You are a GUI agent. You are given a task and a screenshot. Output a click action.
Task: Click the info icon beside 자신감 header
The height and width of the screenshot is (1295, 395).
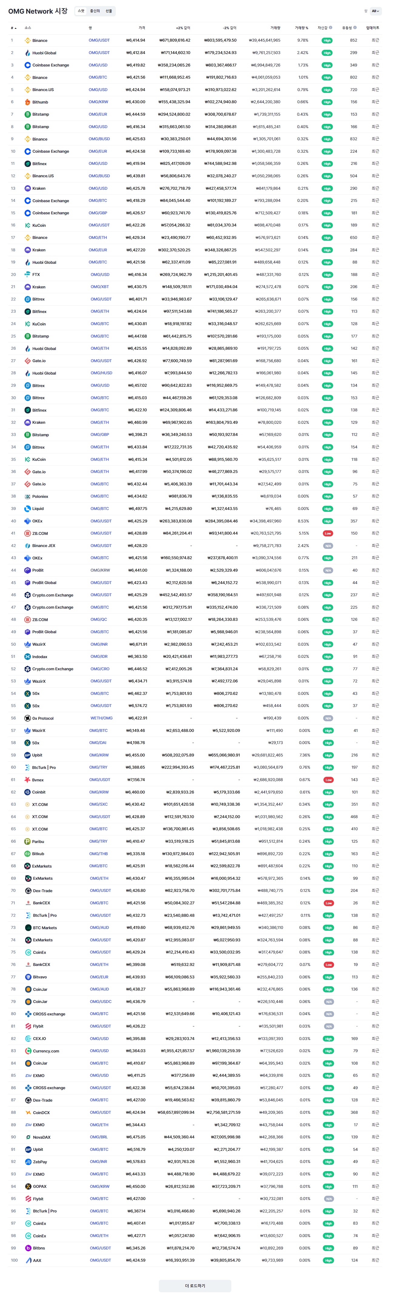tap(330, 28)
